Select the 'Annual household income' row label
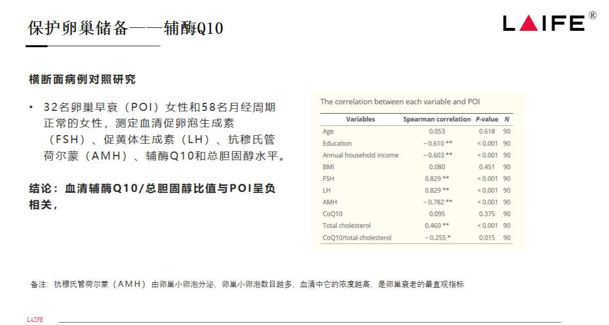The height and width of the screenshot is (325, 609). pos(360,155)
